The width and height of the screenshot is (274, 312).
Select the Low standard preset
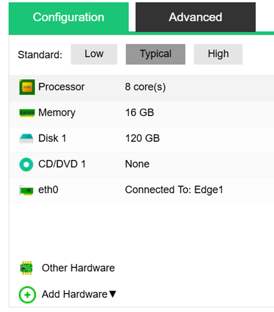point(94,54)
